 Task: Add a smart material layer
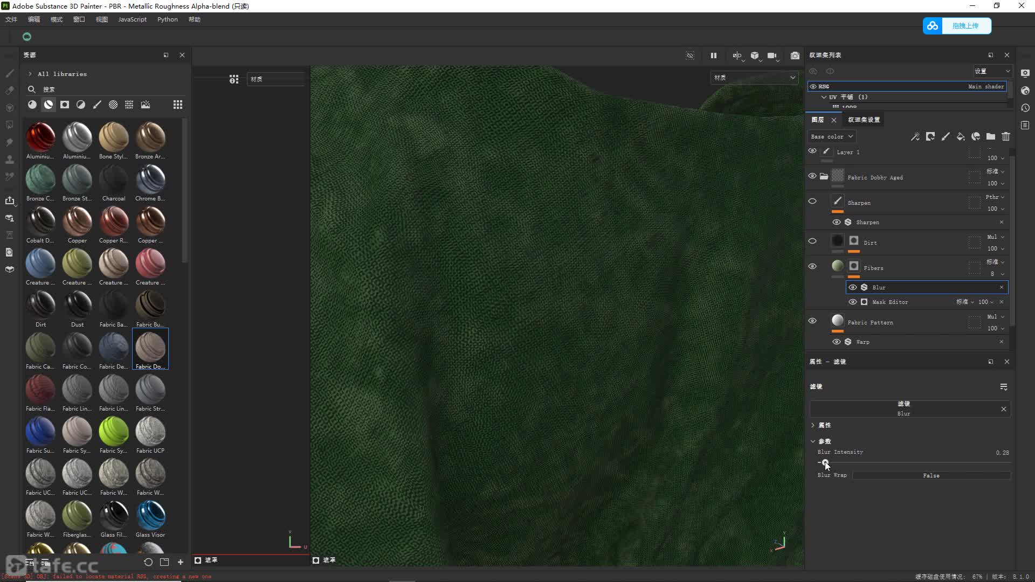point(976,136)
